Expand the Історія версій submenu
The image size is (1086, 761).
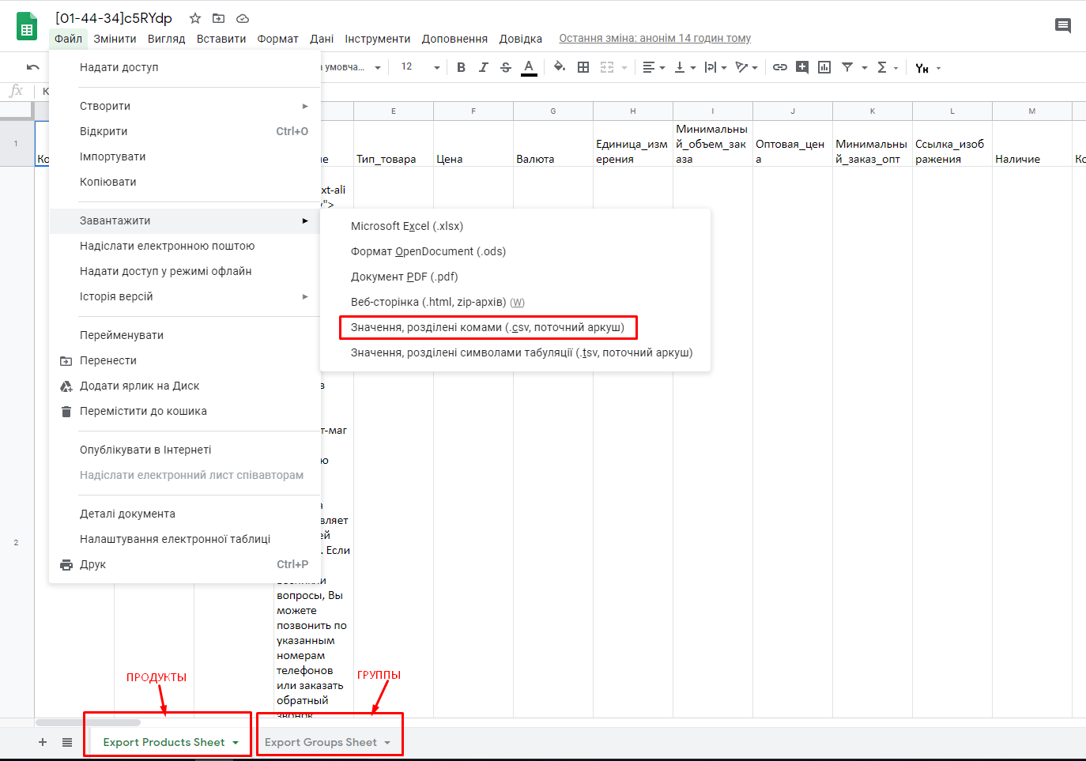(185, 296)
